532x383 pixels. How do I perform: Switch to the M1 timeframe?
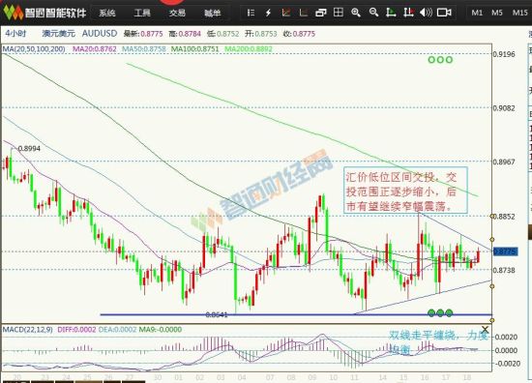tap(477, 13)
